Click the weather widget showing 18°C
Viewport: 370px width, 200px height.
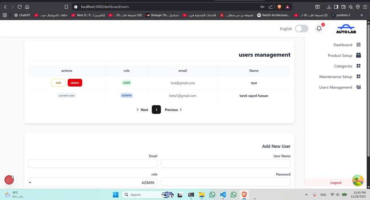pos(14,195)
